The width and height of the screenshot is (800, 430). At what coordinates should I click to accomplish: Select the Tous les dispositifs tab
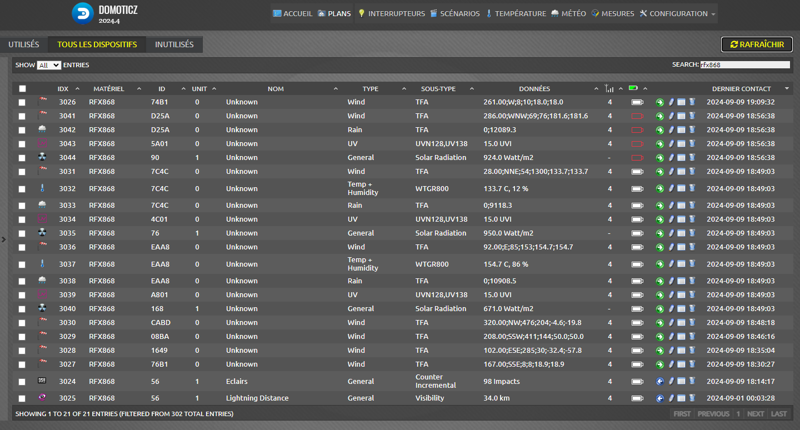coord(97,44)
